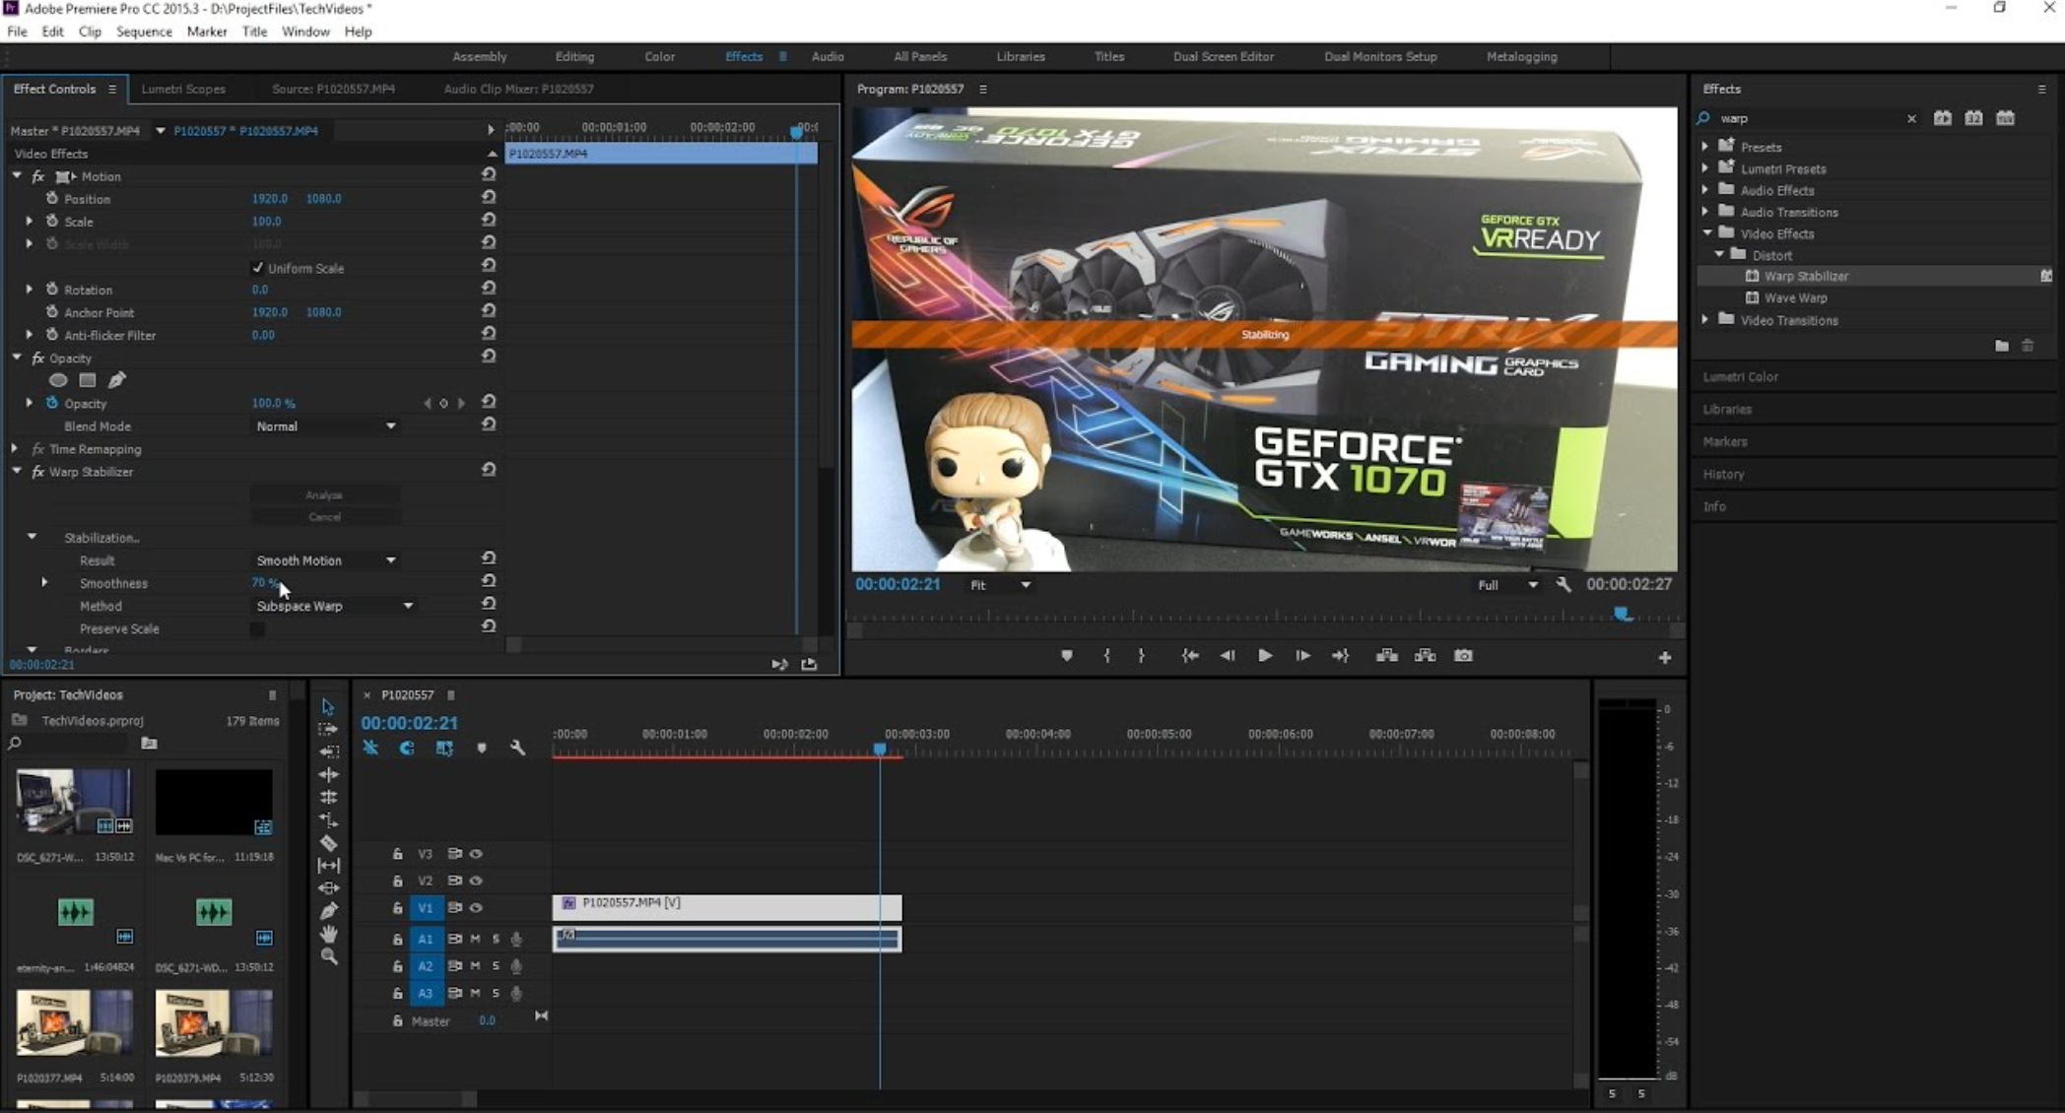This screenshot has height=1113, width=2065.
Task: Toggle output visibility for track V2
Action: (x=477, y=881)
